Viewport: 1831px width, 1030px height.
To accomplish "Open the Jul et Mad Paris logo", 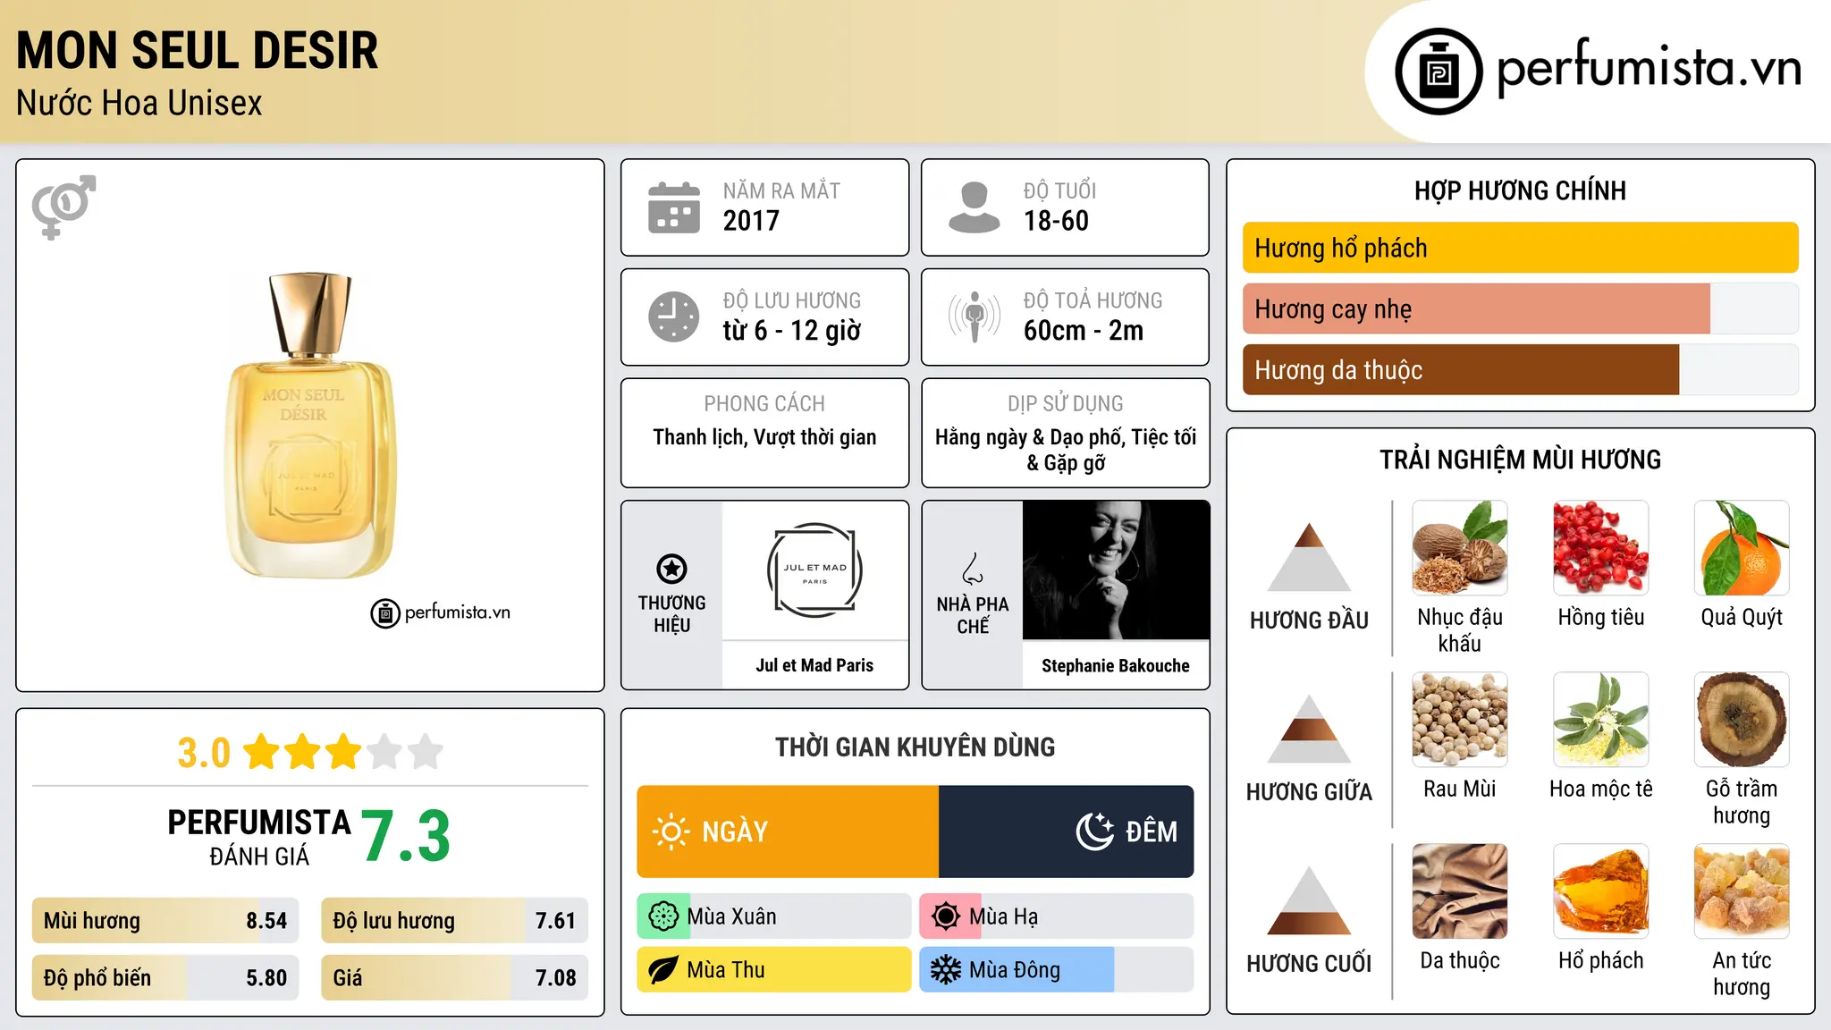I will point(814,570).
